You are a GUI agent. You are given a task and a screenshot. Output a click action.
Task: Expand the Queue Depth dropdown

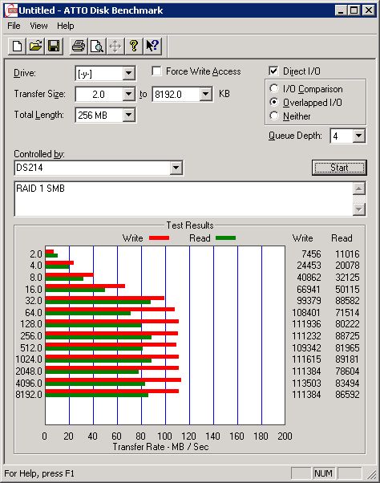[x=359, y=136]
